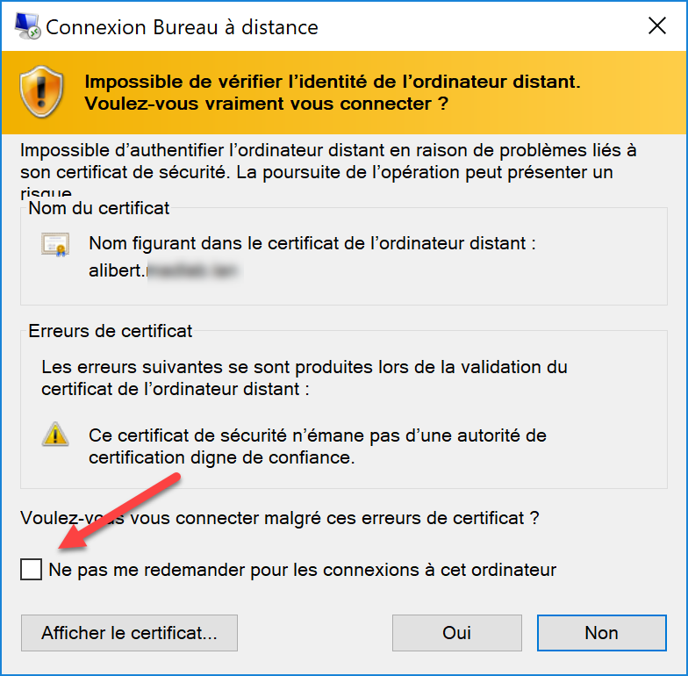Click the 'Connexion Bureau à distance' title text

[183, 27]
